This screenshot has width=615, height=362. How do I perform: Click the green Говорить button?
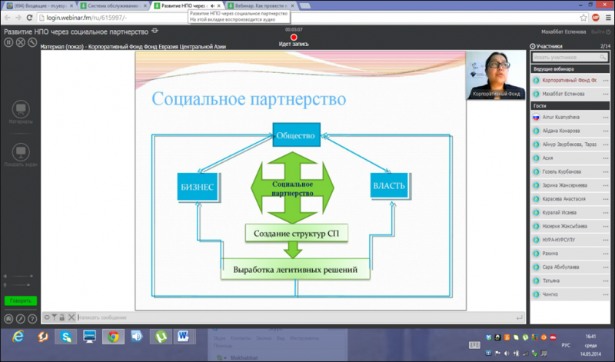21,301
